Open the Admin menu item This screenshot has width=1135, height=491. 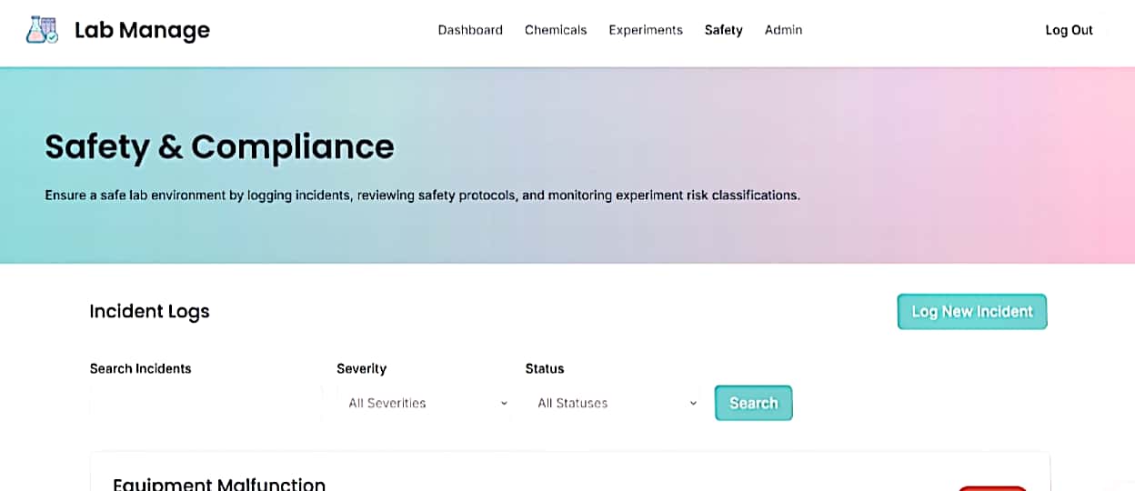(783, 30)
